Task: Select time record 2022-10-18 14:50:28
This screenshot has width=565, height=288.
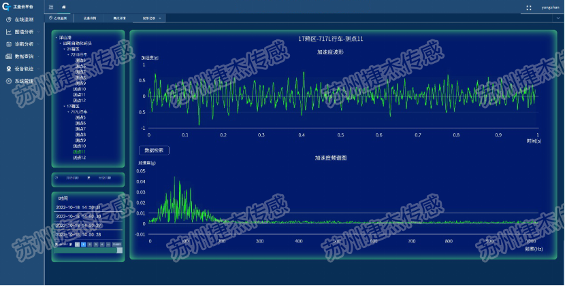Action: (88, 234)
